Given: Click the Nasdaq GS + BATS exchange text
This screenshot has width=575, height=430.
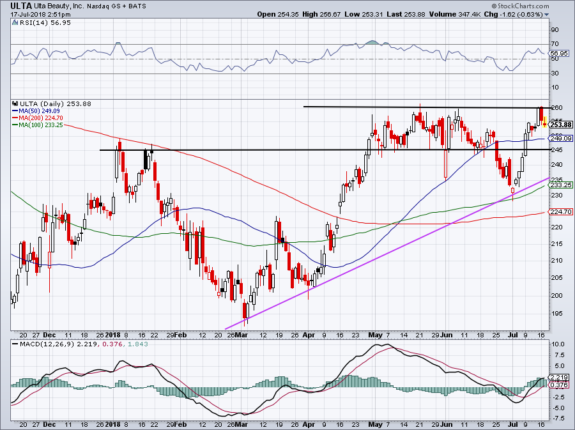Looking at the screenshot, I should click(x=116, y=6).
